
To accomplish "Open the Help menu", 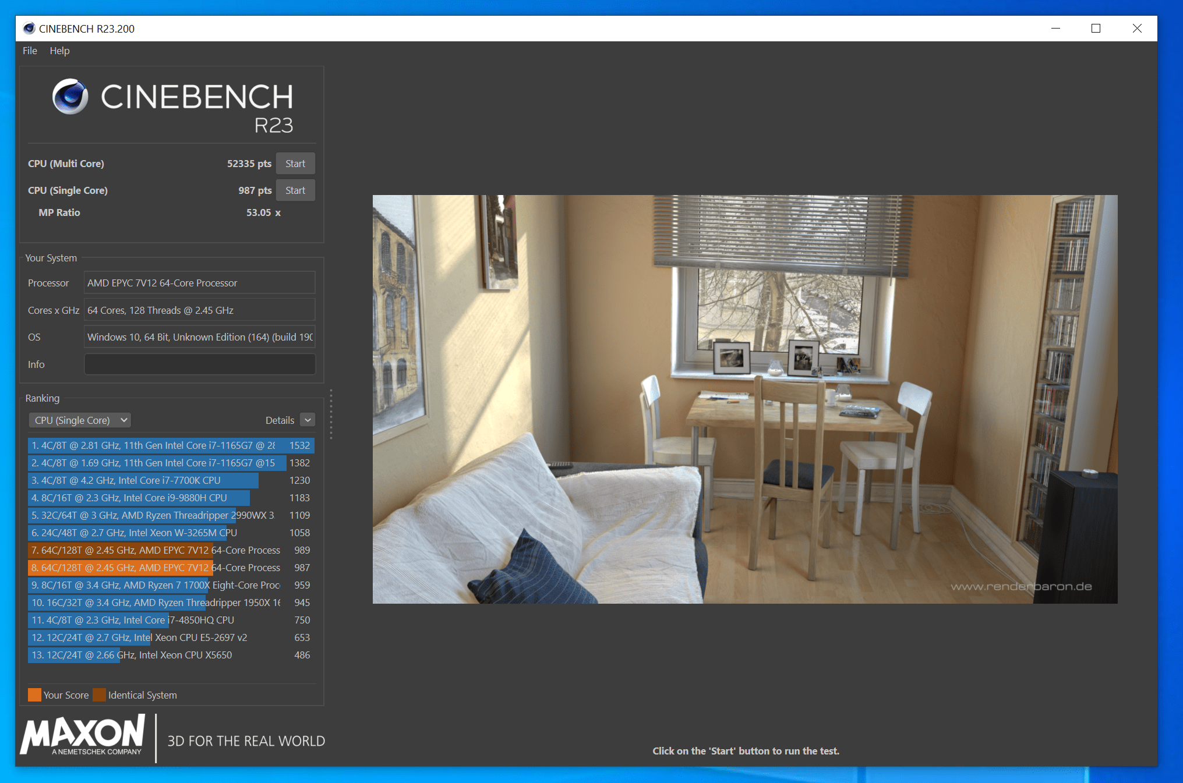I will pyautogui.click(x=59, y=51).
